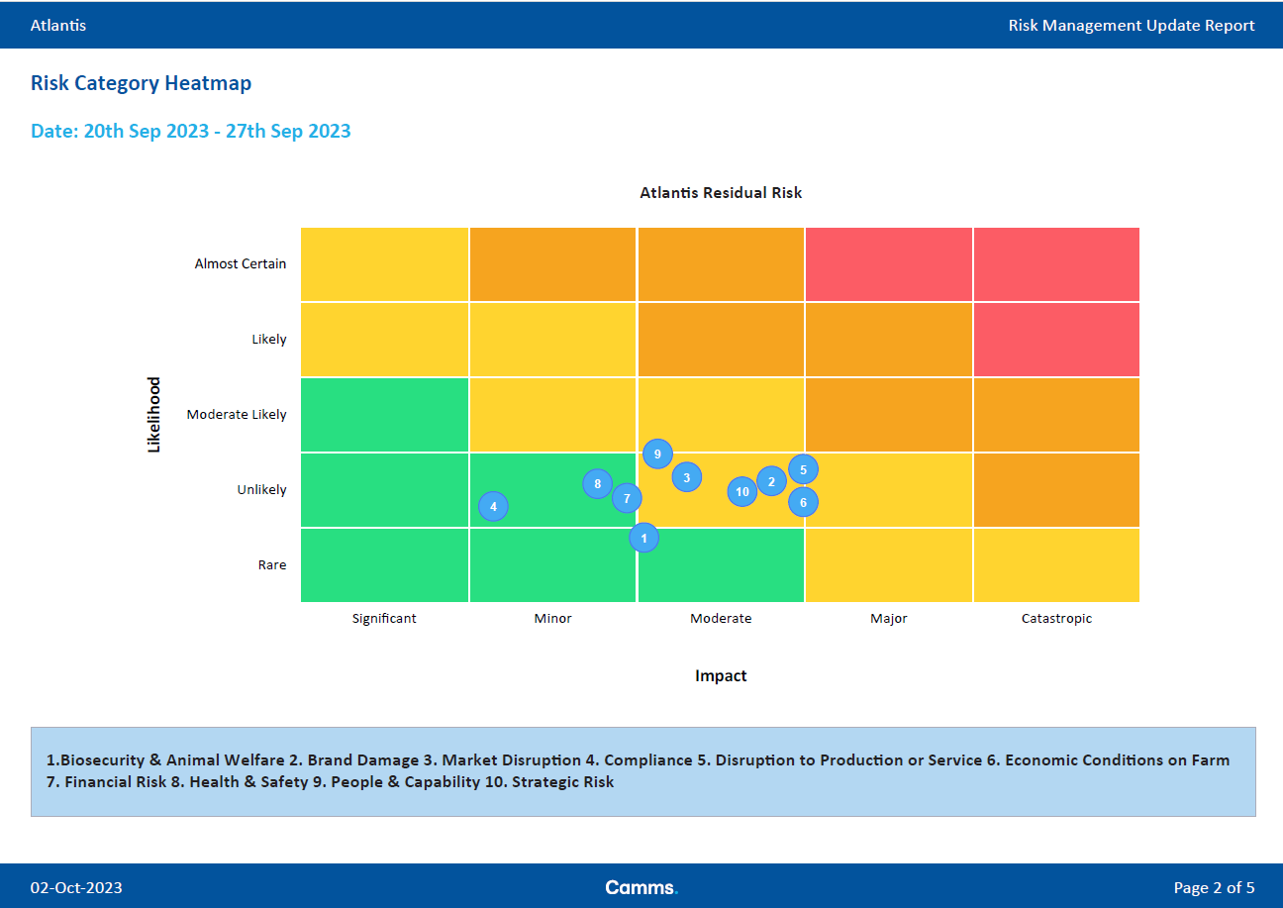Screen dimensions: 1283x908
Task: Click 'Atlantis' in the header bar
Action: pyautogui.click(x=58, y=25)
